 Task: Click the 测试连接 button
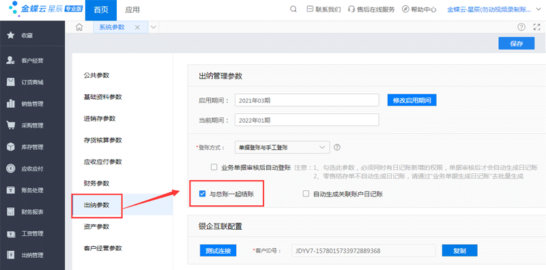(218, 250)
